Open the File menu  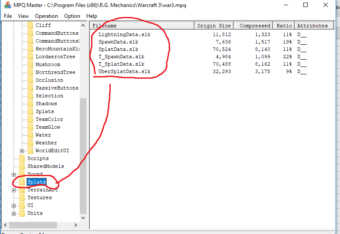point(8,16)
